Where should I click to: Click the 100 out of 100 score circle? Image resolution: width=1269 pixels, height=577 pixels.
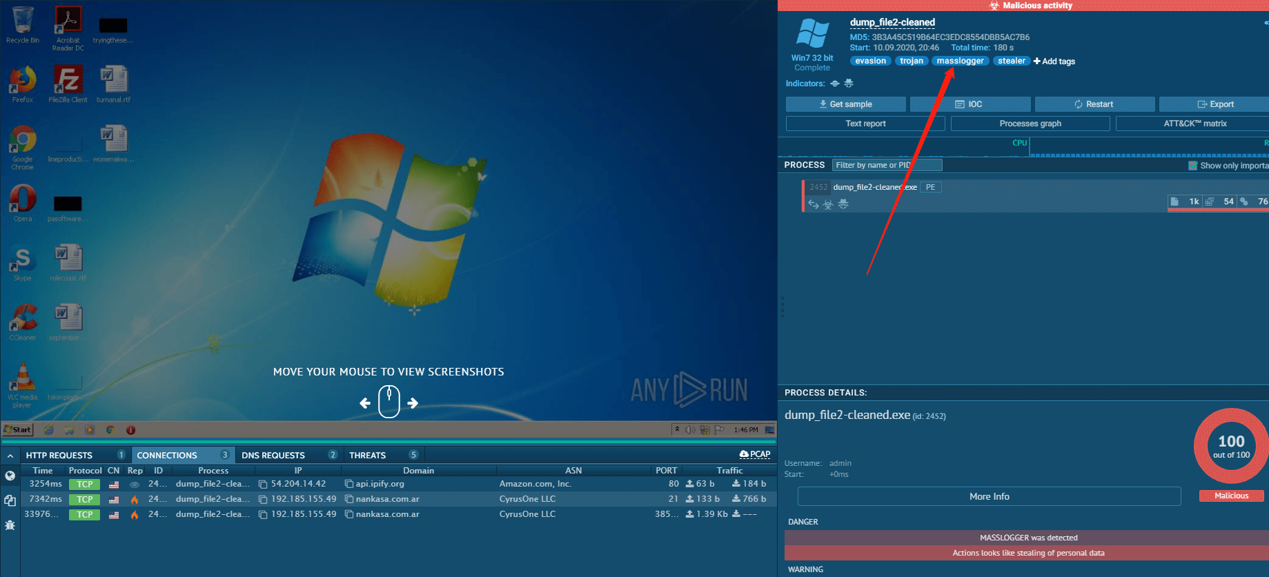tap(1231, 445)
